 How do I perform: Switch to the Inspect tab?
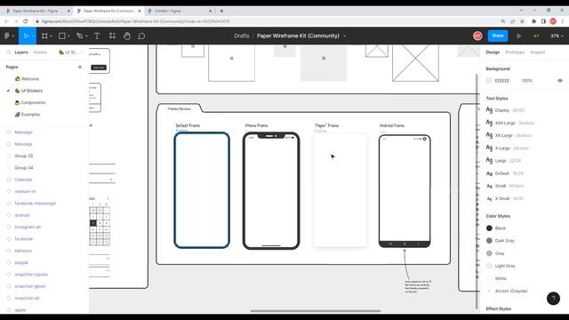point(537,52)
